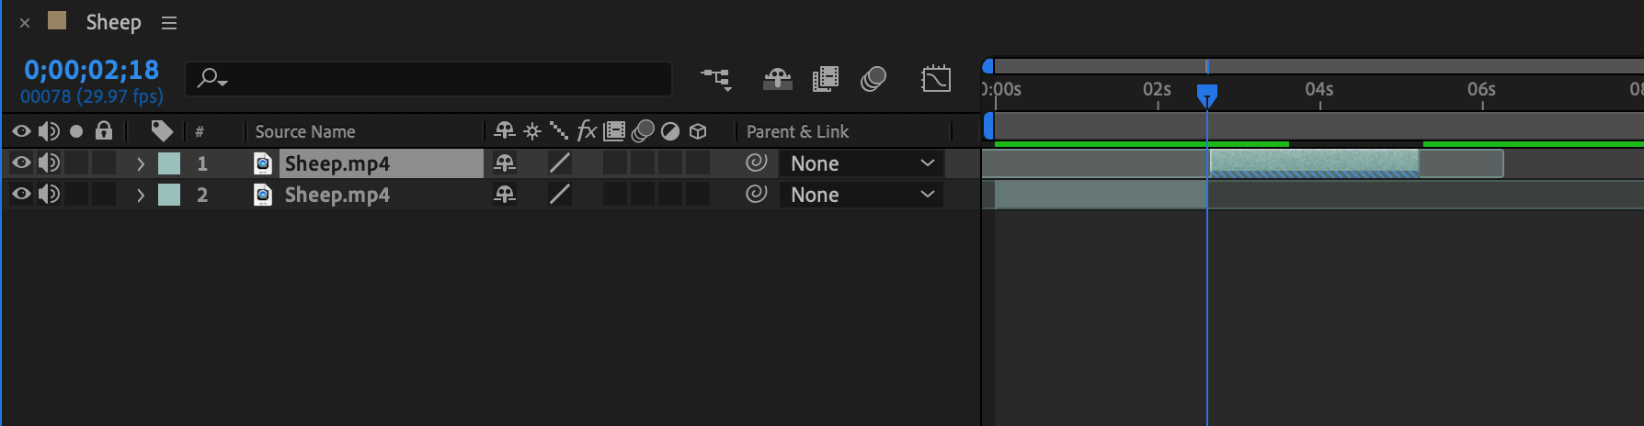Select the Sheep composition tab
1644x426 pixels.
tap(113, 23)
